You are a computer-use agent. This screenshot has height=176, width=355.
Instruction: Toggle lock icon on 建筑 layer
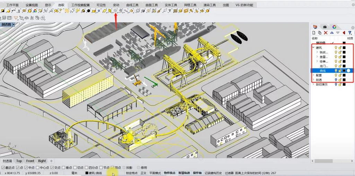[340, 47]
